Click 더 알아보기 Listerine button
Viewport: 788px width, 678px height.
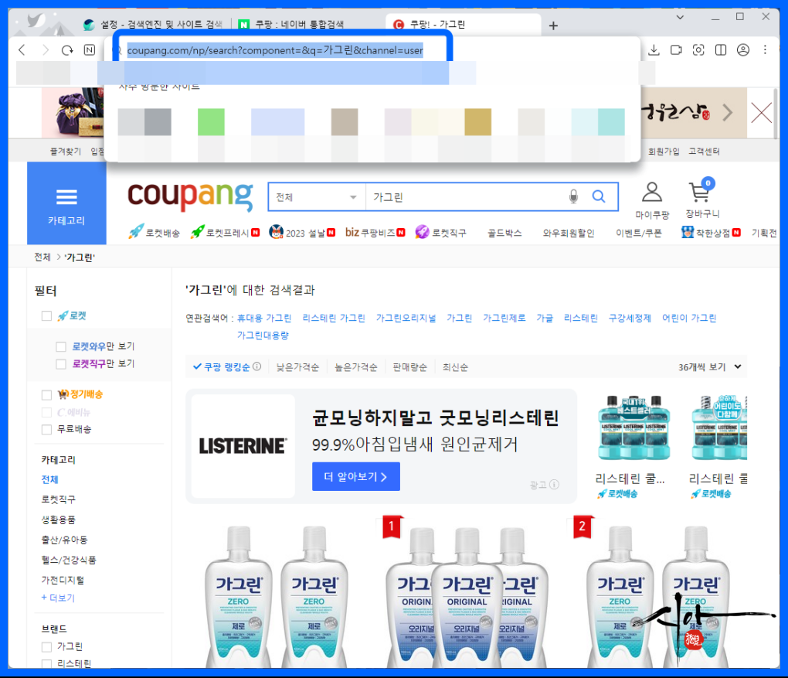(x=356, y=476)
